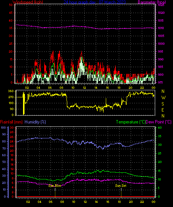Click 1010 on the barometer axis
Screen dimensions: 173x207
(x=161, y=28)
